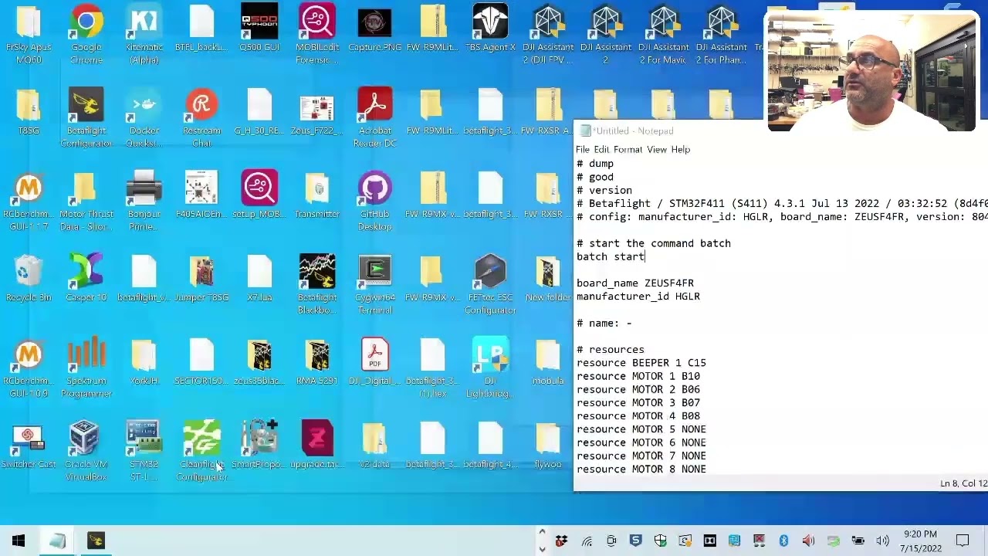Select the mobula folder icon
Screen dimensions: 988x556
(548, 361)
